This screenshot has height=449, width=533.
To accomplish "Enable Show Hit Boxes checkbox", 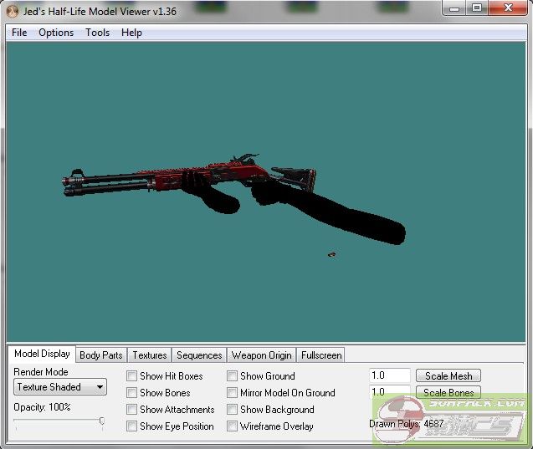I will (132, 376).
